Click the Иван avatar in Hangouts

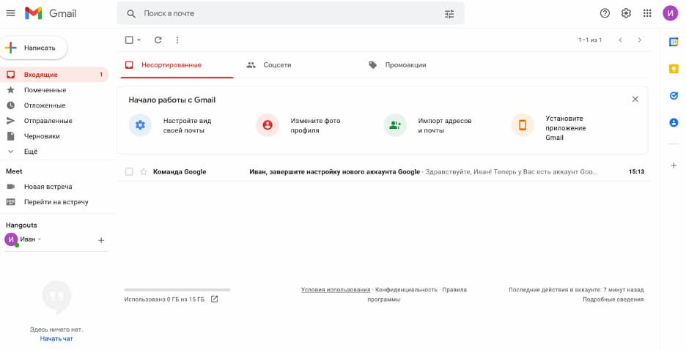coord(11,239)
